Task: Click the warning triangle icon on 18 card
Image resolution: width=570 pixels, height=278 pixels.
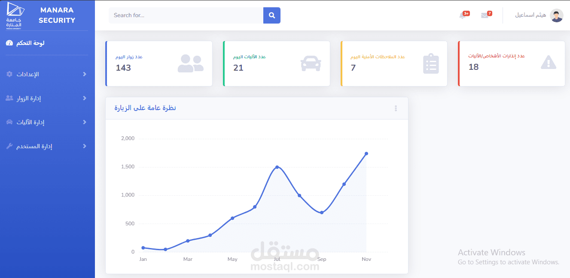Action: pyautogui.click(x=549, y=63)
